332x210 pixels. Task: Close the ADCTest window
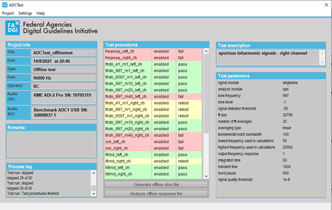pos(326,5)
